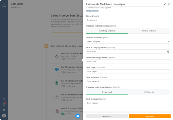173x120 pixels.
Task: Disable the Pre-fill dropdown fields bot
Action: click(63, 114)
